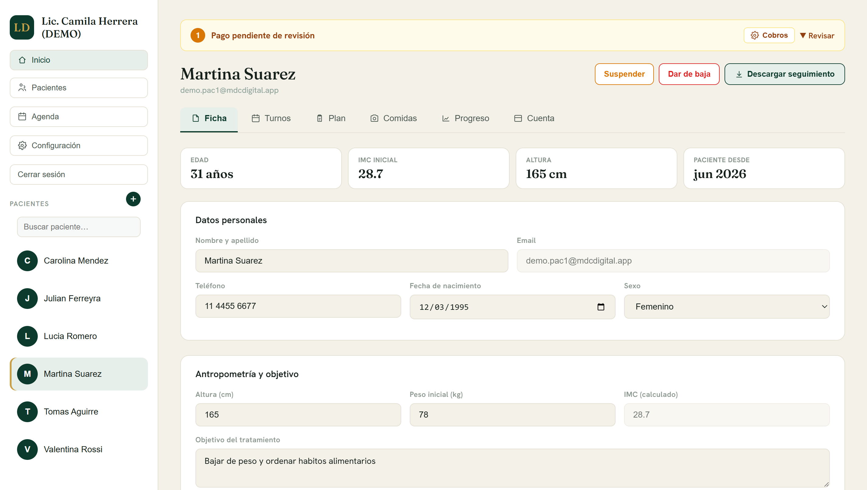Click Julian Ferreyra avatar circle J

pos(27,298)
